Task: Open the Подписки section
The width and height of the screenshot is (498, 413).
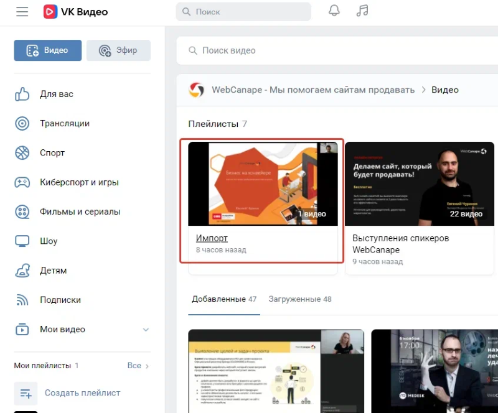Action: (x=60, y=300)
